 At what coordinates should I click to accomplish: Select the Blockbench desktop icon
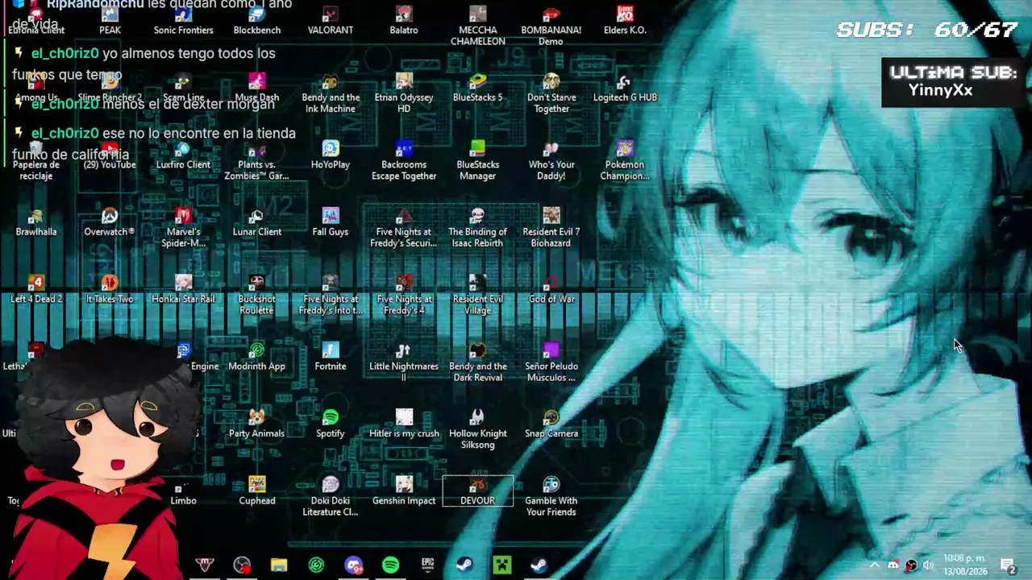pos(257,21)
